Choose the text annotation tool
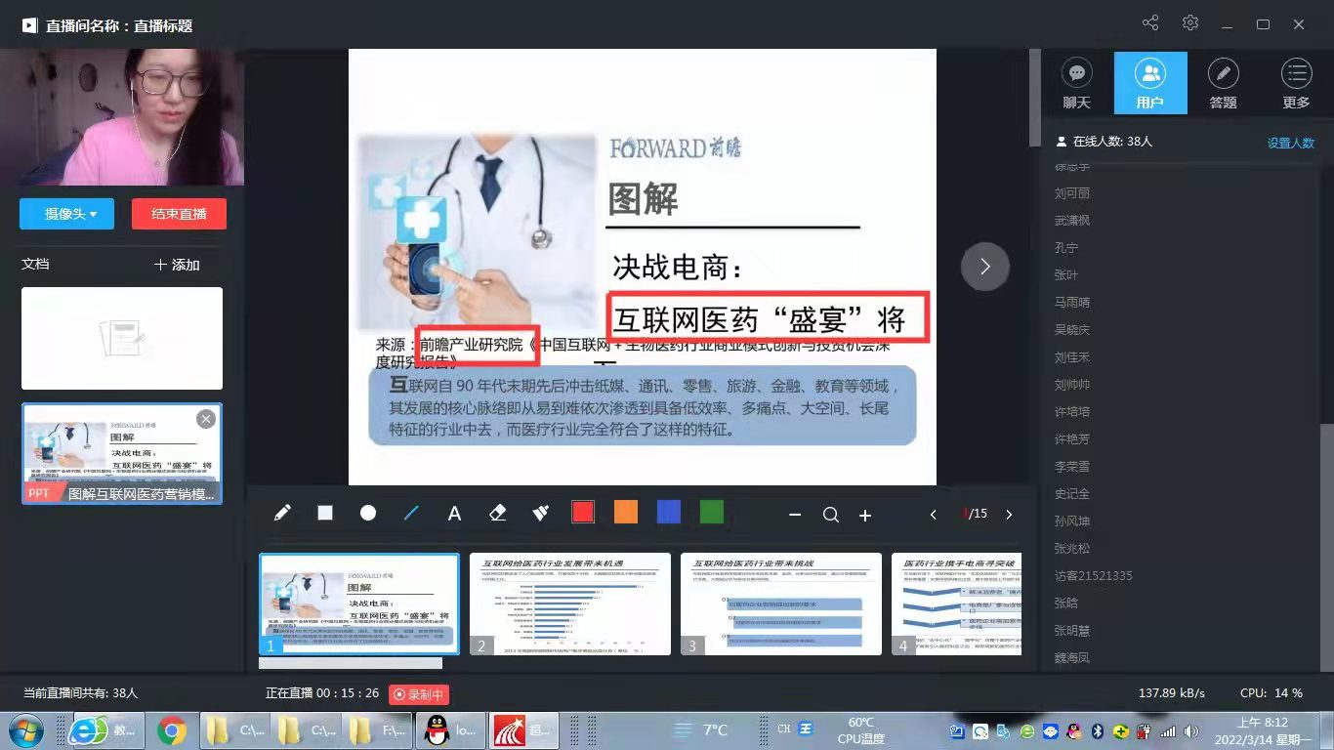 pos(454,514)
